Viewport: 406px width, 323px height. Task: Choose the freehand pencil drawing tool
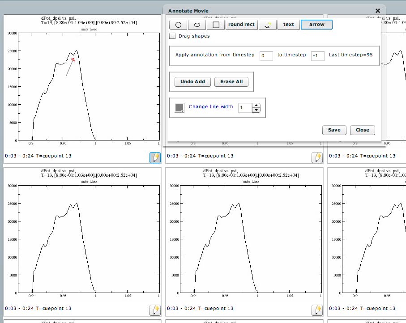point(268,25)
